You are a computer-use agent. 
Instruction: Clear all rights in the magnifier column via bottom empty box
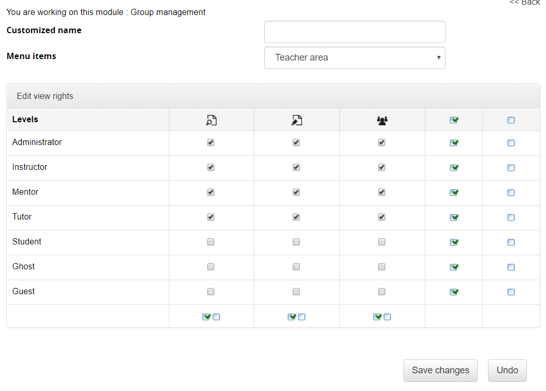coord(217,316)
